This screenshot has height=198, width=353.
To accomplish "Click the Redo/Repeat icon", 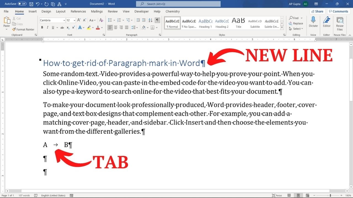I will coord(46,4).
